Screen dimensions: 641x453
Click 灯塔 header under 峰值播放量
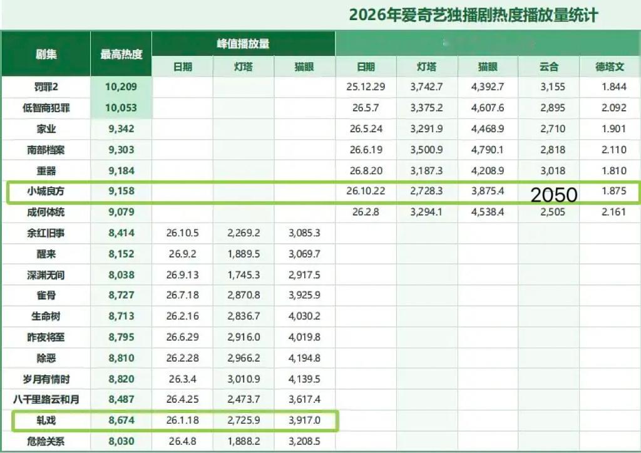click(x=244, y=66)
